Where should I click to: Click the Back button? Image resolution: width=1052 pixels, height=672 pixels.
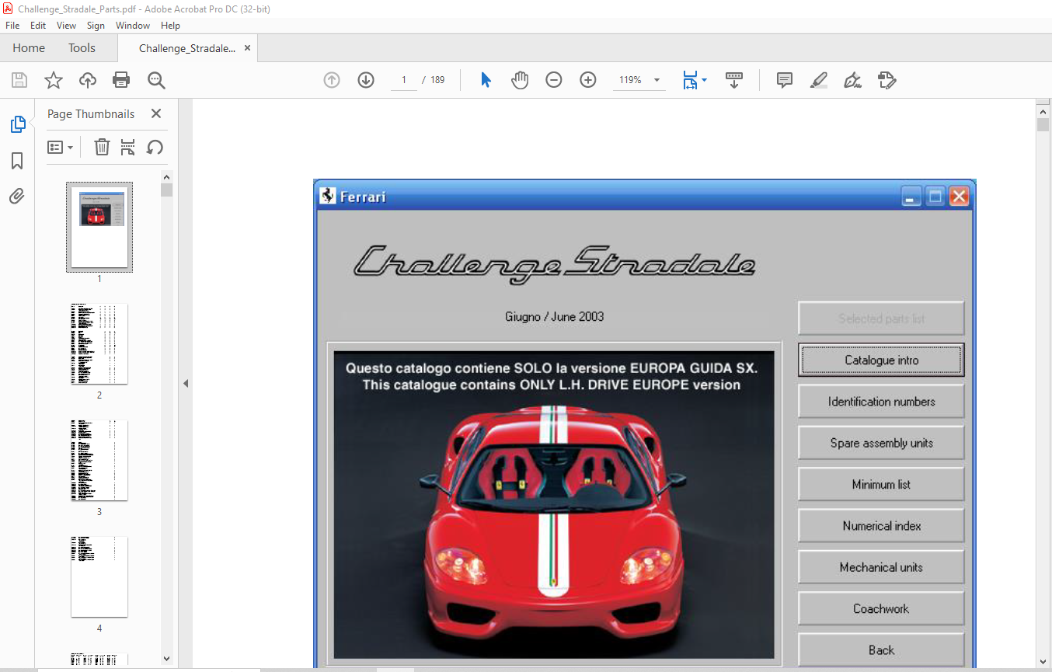[x=881, y=650]
